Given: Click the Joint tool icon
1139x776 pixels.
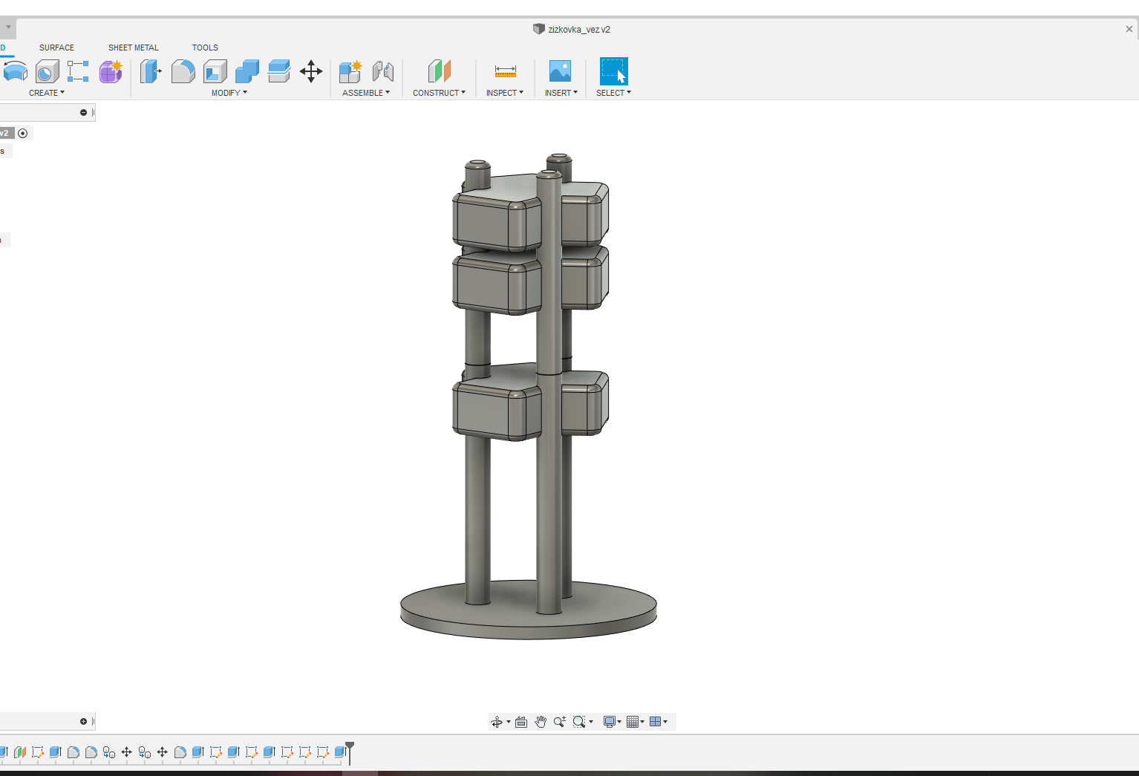Looking at the screenshot, I should point(383,71).
